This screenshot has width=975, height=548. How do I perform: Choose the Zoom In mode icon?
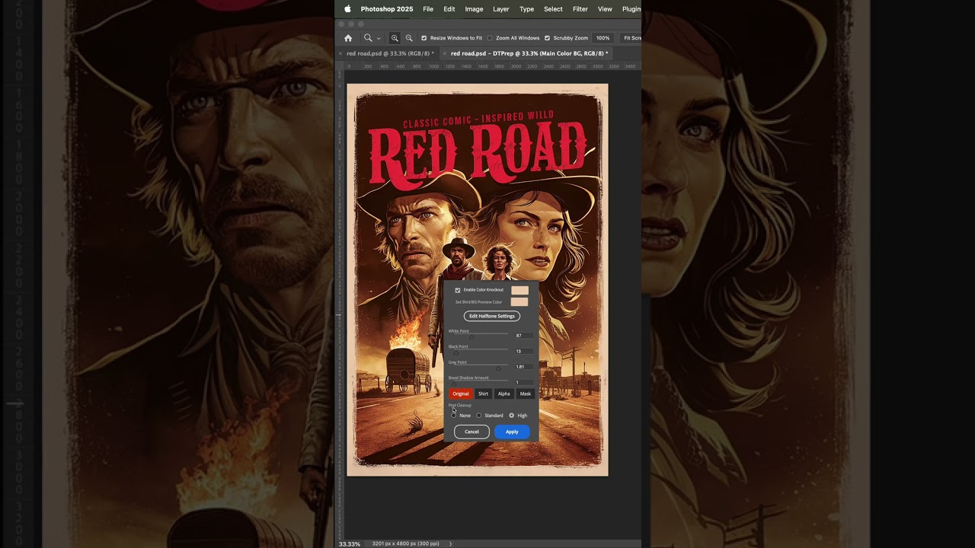(395, 38)
